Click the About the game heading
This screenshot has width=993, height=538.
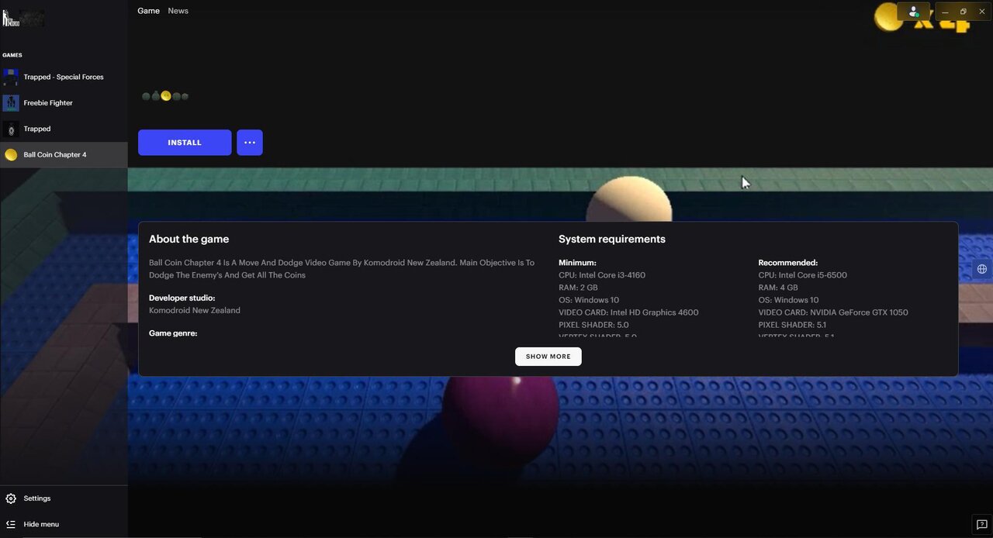point(189,240)
